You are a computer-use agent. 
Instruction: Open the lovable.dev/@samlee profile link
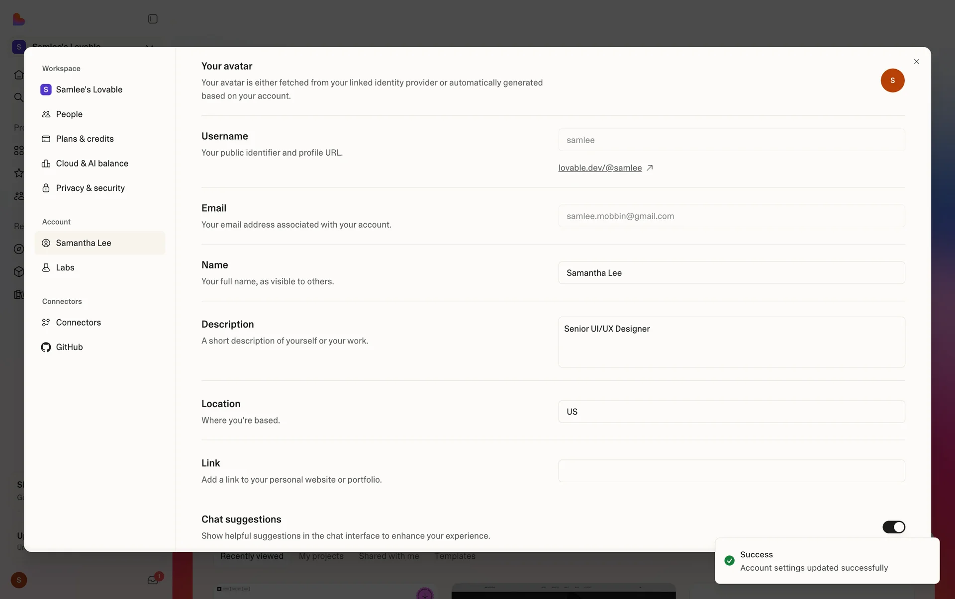coord(600,168)
